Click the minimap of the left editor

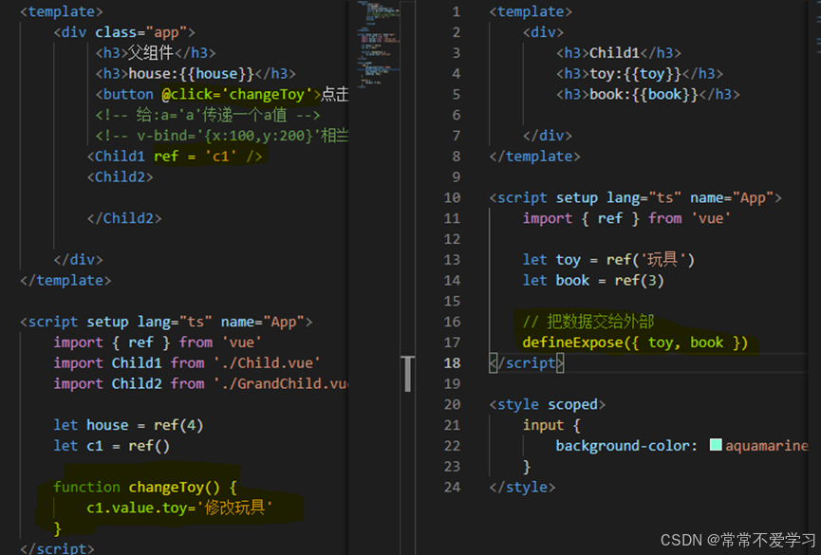(379, 44)
